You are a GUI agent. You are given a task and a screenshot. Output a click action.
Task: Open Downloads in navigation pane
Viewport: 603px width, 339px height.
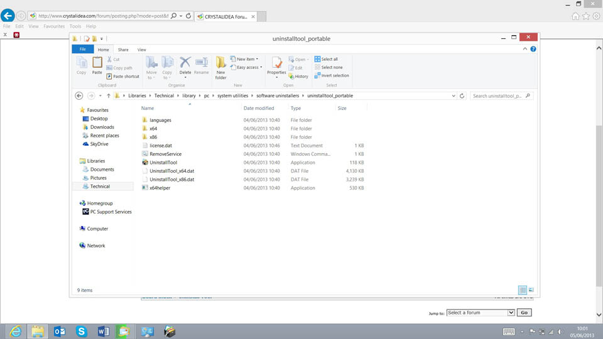click(x=102, y=127)
